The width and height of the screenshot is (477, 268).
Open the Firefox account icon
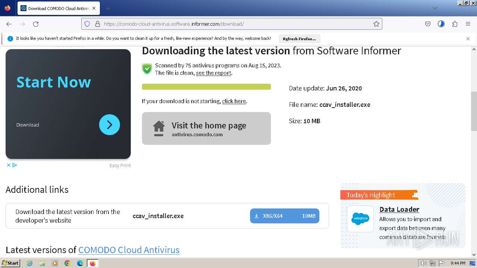(441, 24)
